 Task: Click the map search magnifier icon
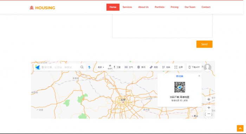coord(82,67)
